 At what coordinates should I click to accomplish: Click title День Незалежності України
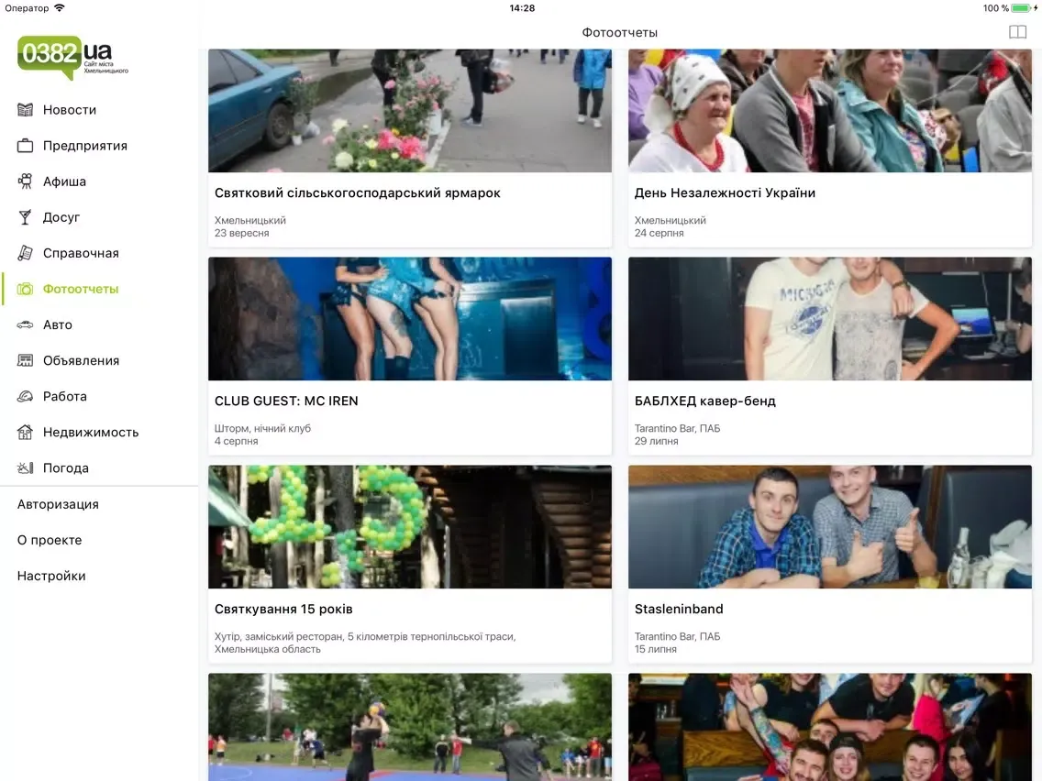click(x=725, y=192)
